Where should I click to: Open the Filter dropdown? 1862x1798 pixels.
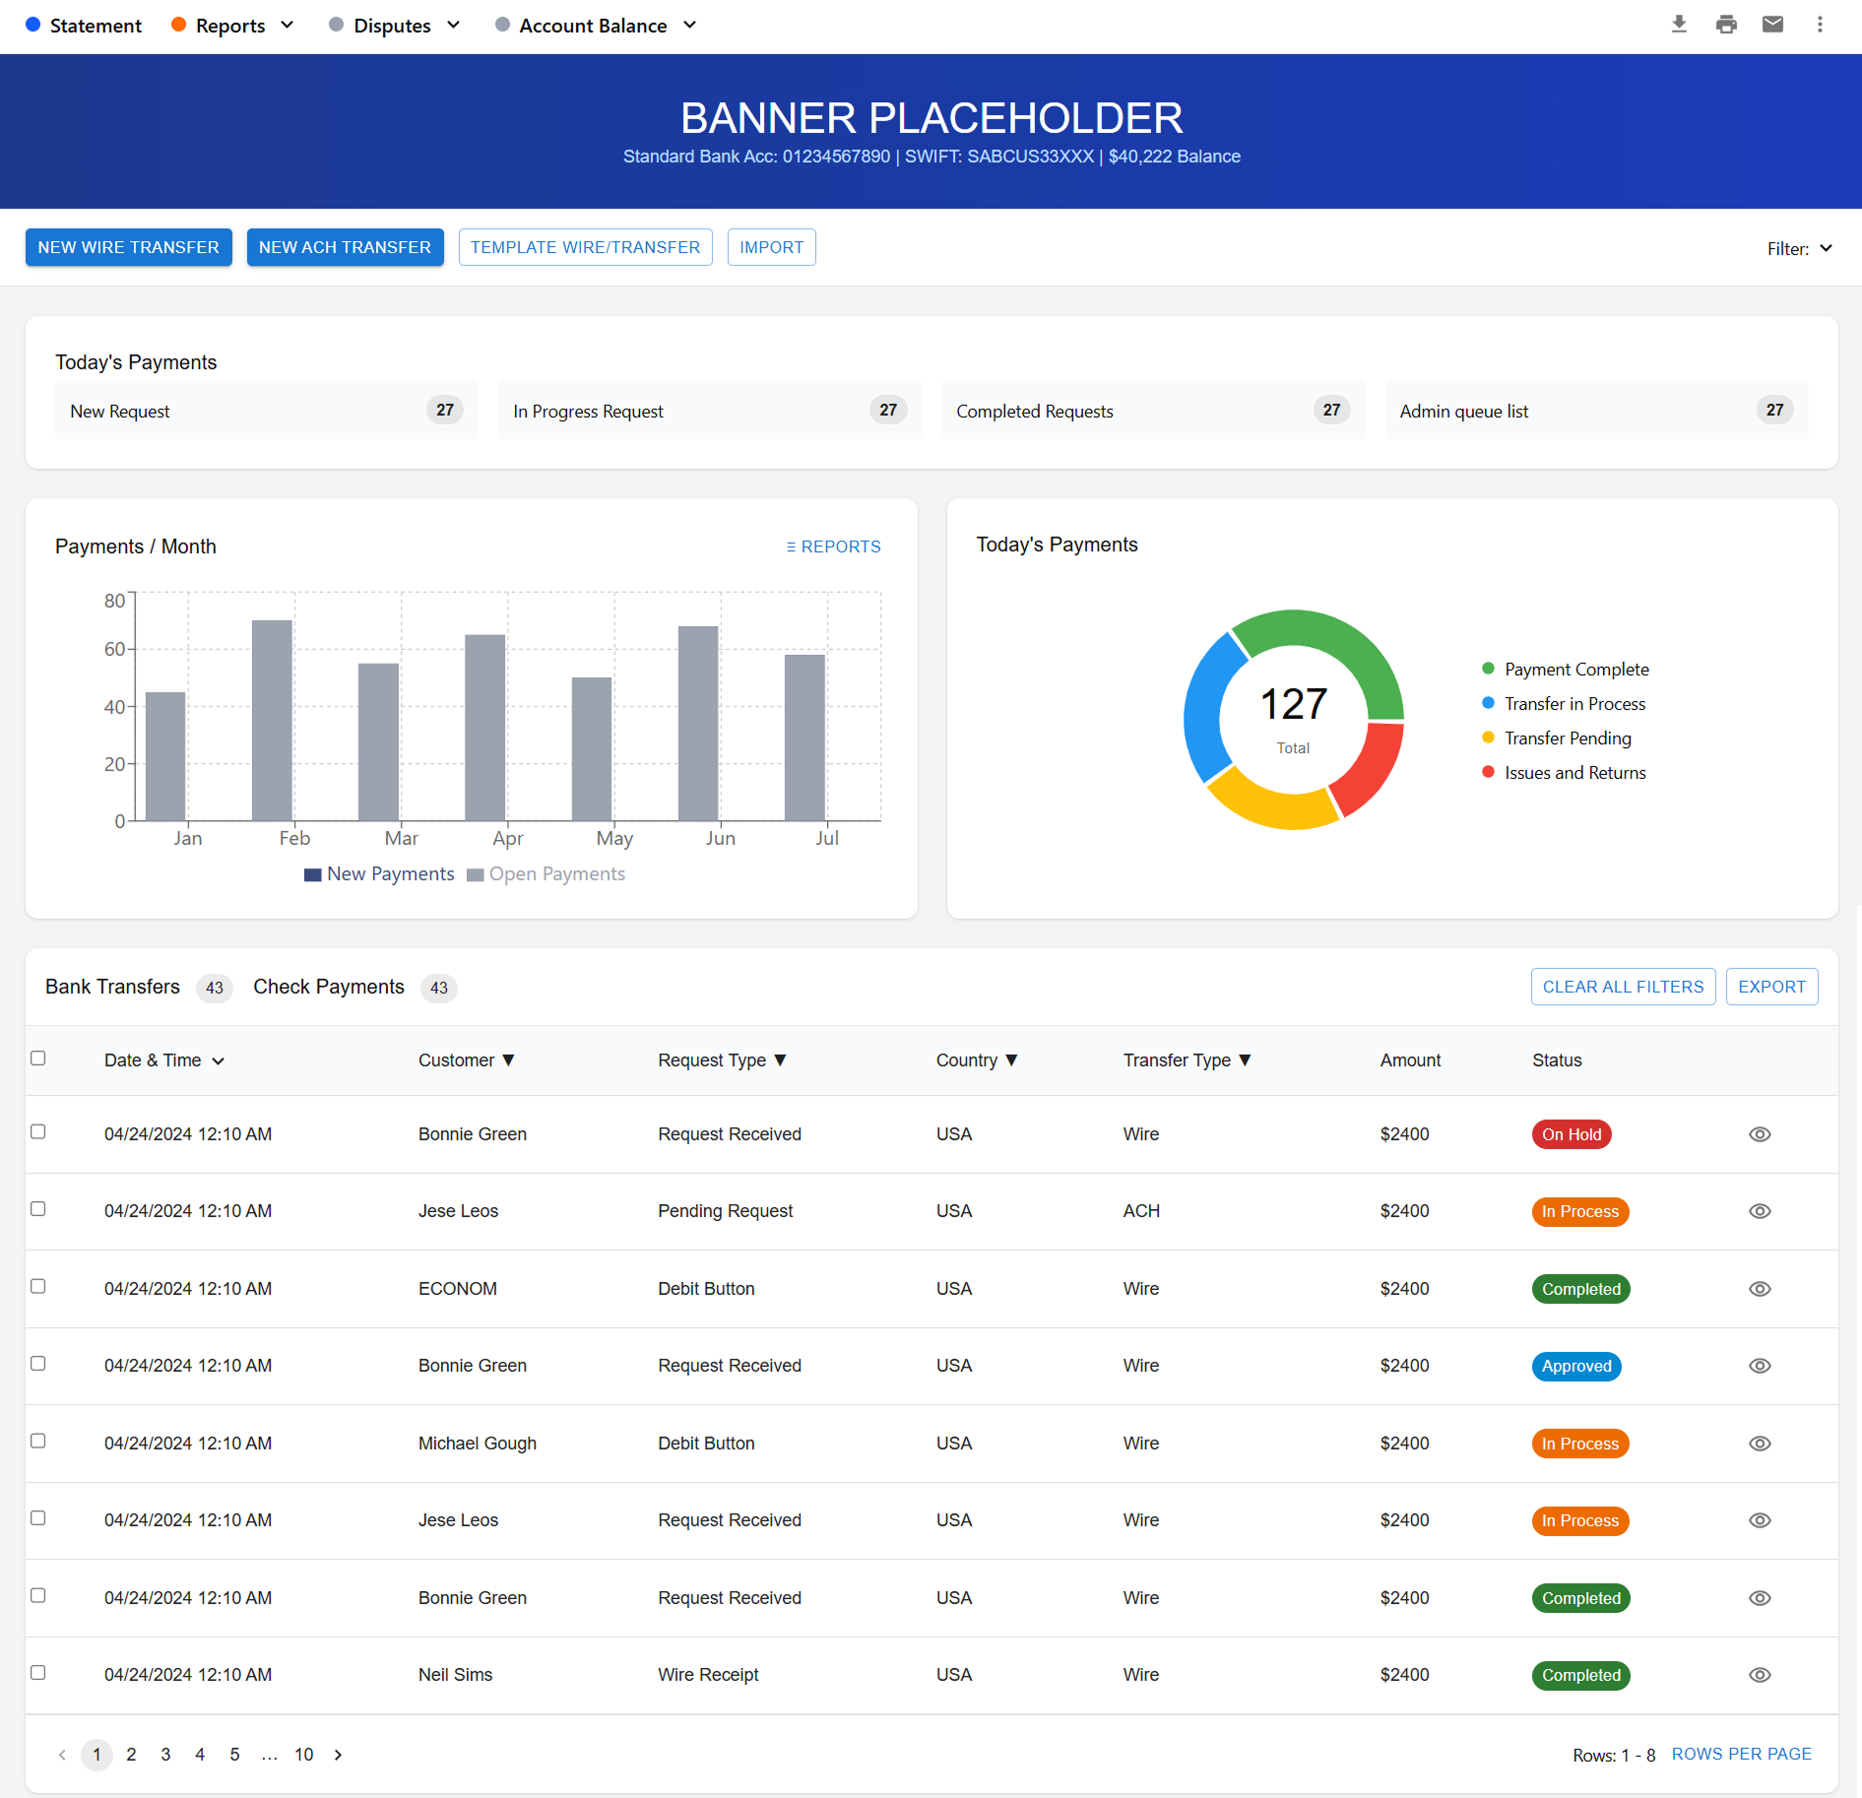[x=1800, y=248]
